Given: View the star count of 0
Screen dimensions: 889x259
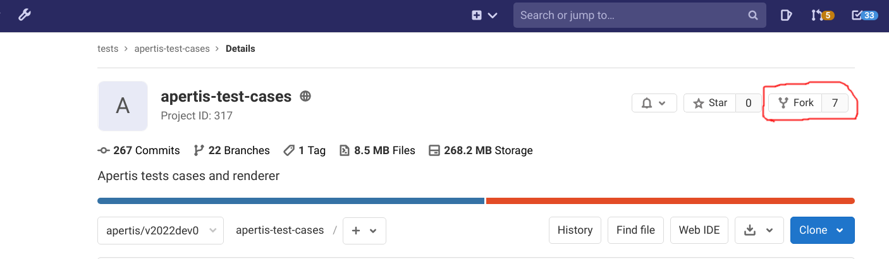Looking at the screenshot, I should pyautogui.click(x=748, y=103).
